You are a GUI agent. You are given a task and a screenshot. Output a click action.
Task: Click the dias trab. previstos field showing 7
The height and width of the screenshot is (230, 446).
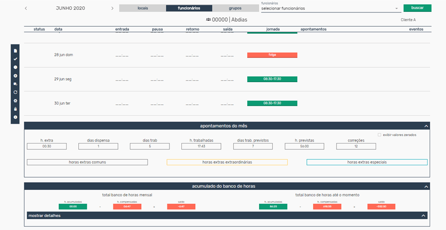253,146
